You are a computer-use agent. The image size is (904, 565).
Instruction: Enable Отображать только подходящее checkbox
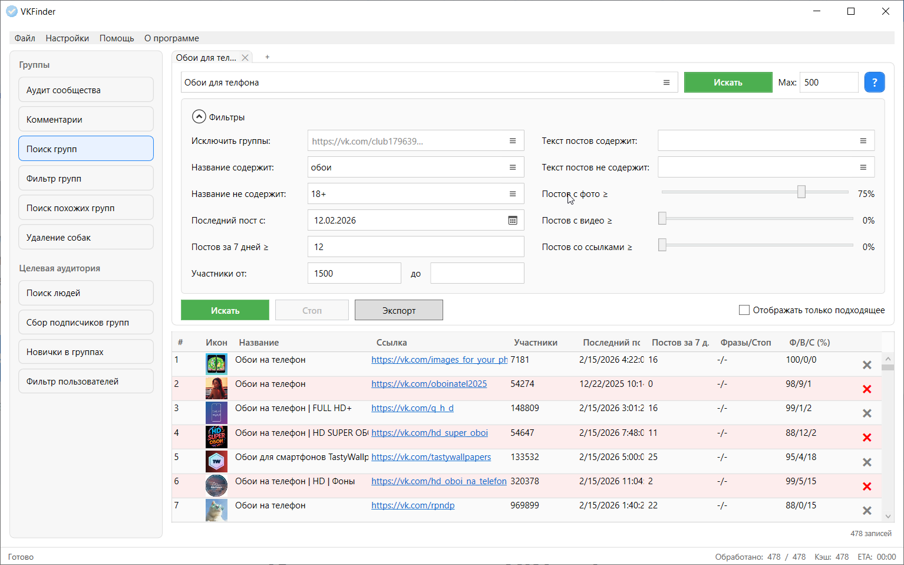coord(744,310)
